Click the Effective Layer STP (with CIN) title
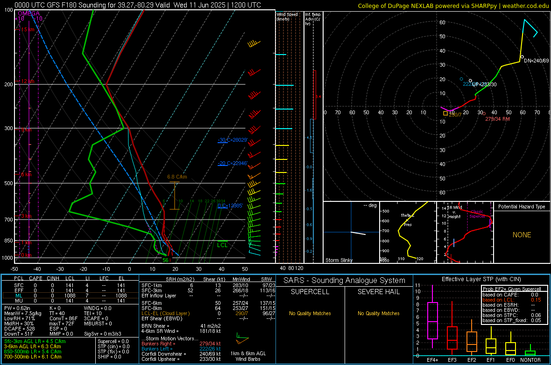Viewport: 551px width, 365px height. [481, 279]
